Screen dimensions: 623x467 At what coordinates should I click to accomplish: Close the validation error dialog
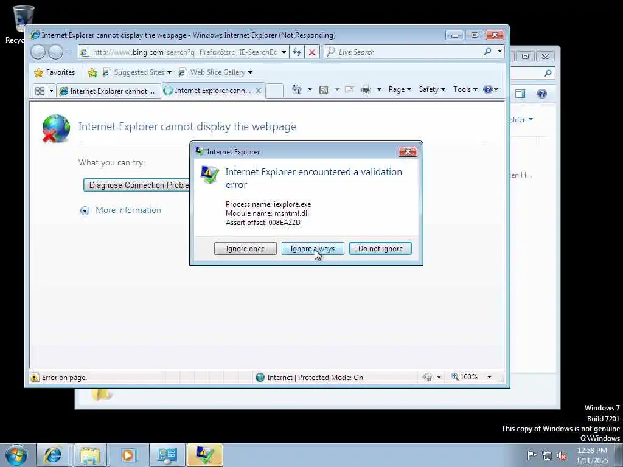[408, 151]
